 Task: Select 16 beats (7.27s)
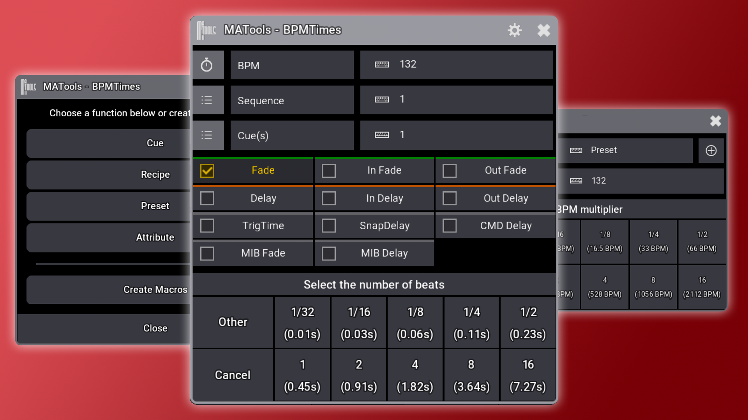point(528,375)
